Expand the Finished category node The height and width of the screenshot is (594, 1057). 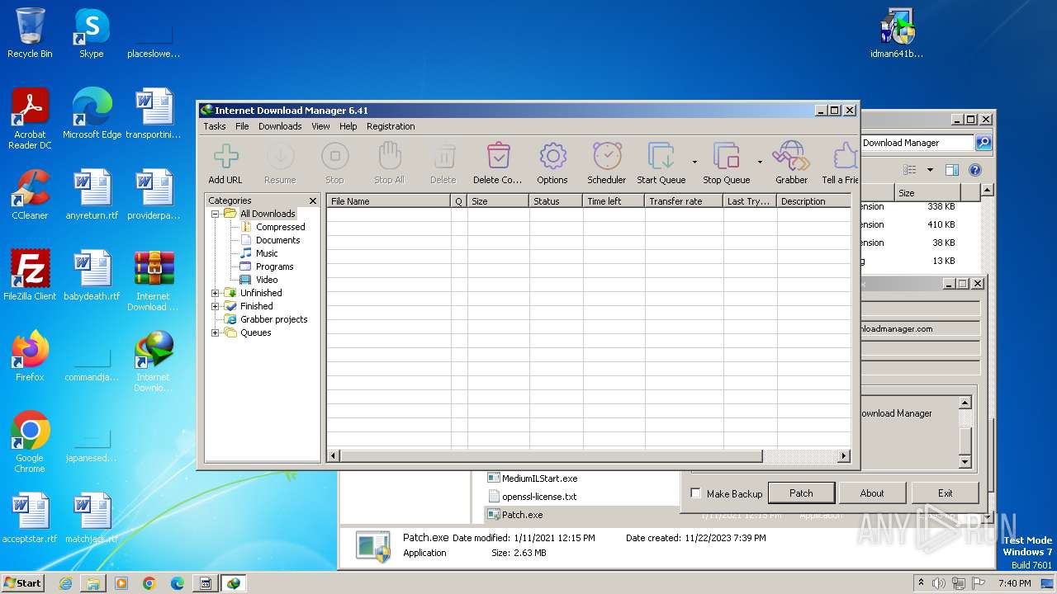216,306
